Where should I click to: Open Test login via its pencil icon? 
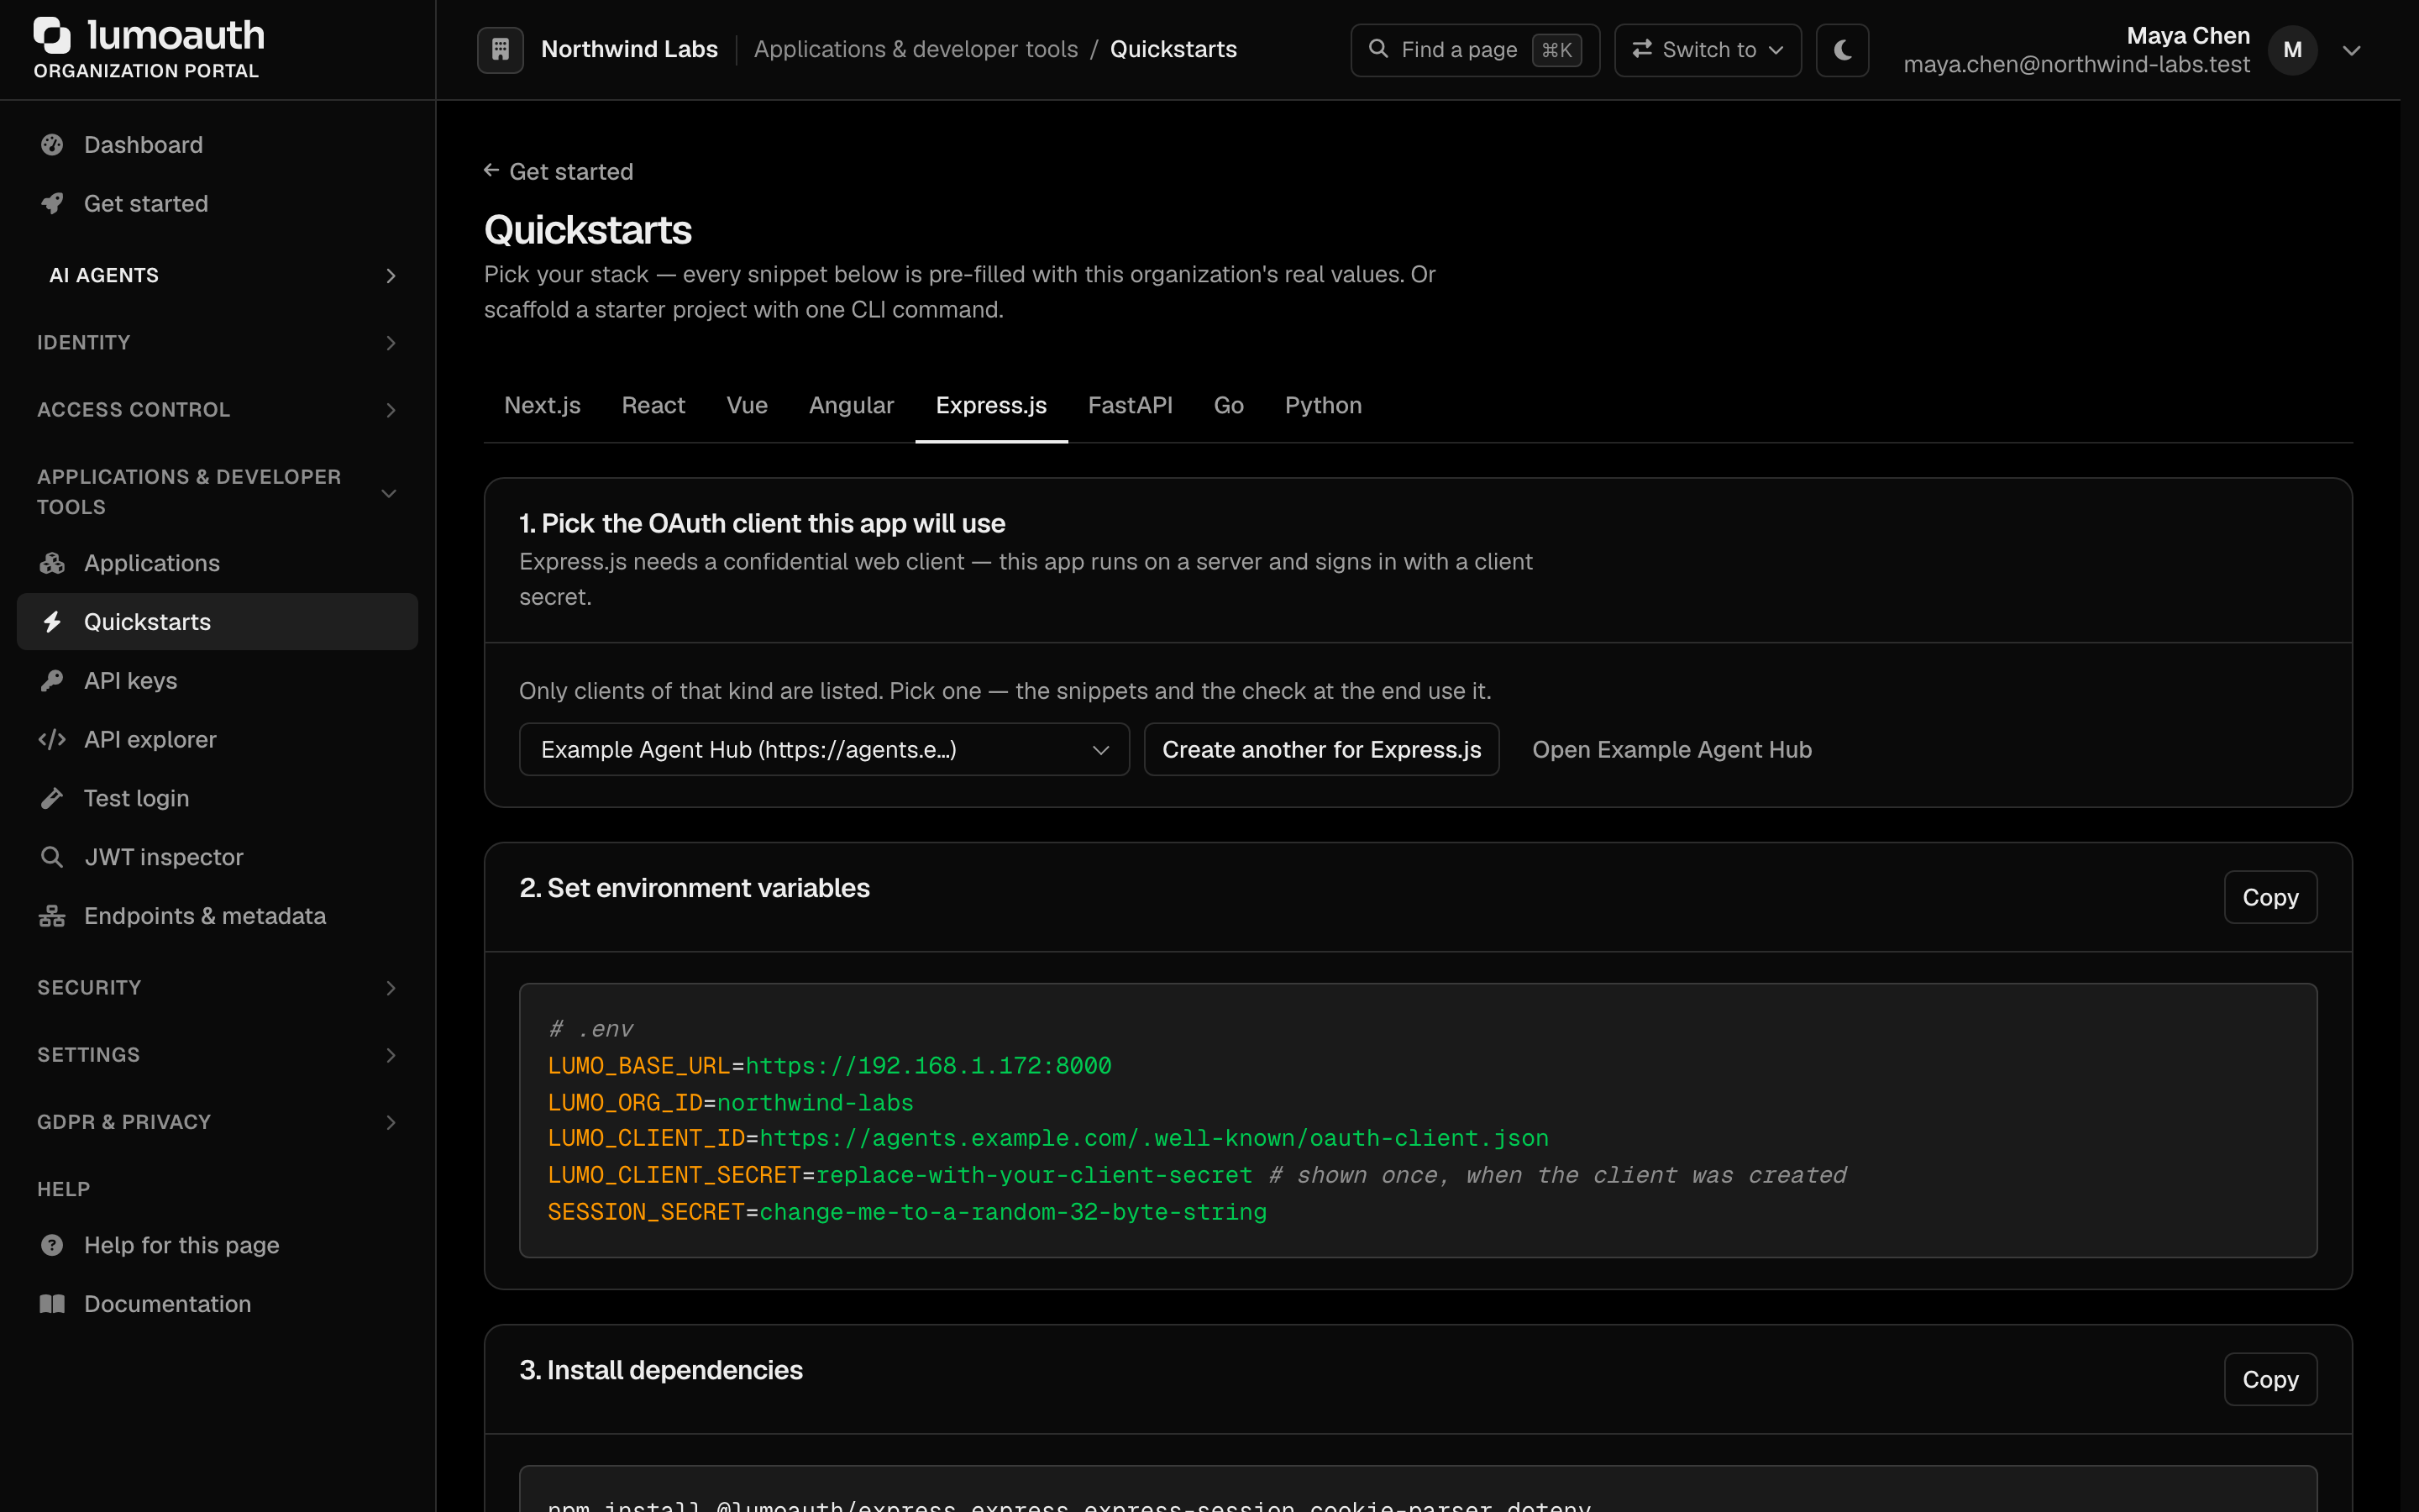coord(52,798)
